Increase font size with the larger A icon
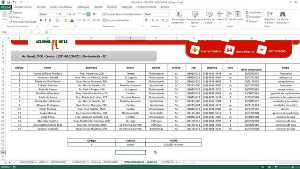This screenshot has height=169, width=300. pyautogui.click(x=70, y=14)
